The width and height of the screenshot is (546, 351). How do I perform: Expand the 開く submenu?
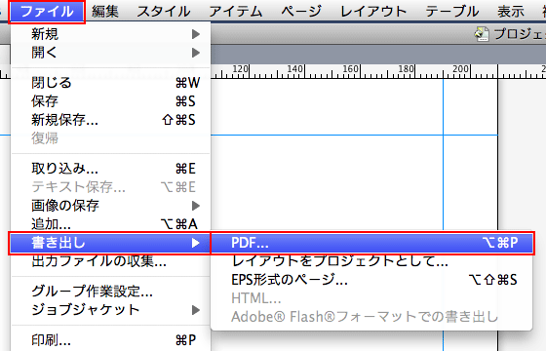point(111,53)
